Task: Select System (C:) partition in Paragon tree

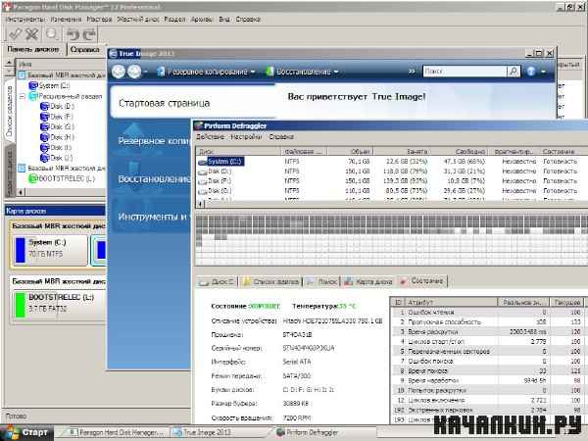Action: pos(49,86)
